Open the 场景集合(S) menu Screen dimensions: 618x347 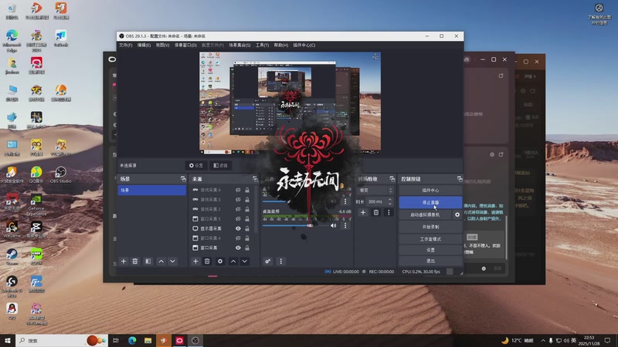tap(239, 45)
